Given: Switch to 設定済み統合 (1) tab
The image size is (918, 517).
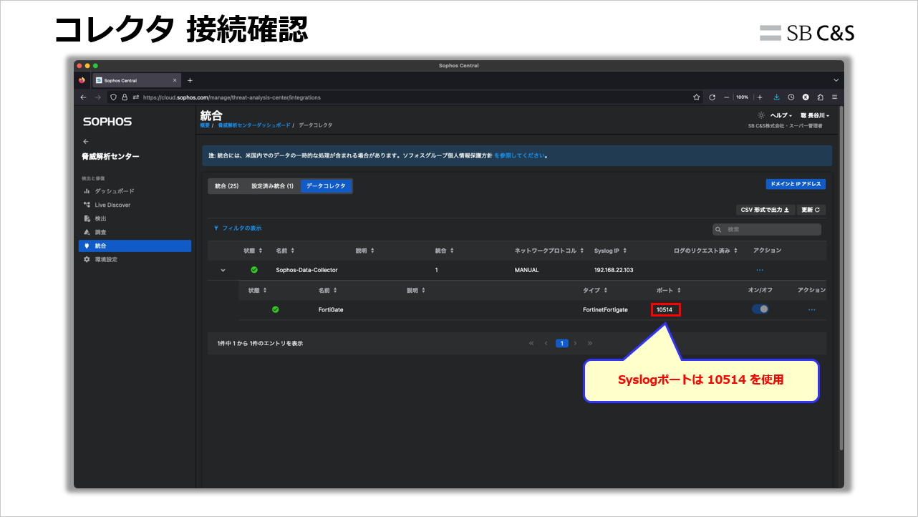Looking at the screenshot, I should click(x=272, y=186).
